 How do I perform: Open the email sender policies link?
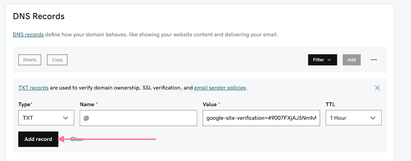[220, 88]
